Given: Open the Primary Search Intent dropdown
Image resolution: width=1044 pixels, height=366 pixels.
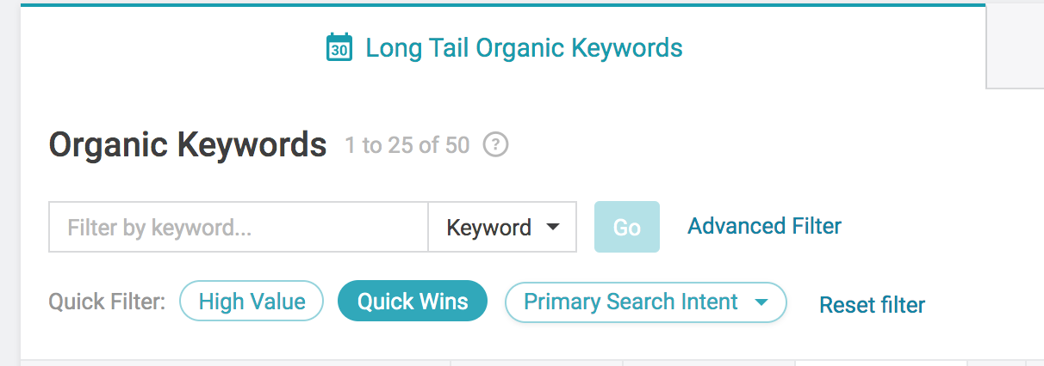Looking at the screenshot, I should point(645,302).
